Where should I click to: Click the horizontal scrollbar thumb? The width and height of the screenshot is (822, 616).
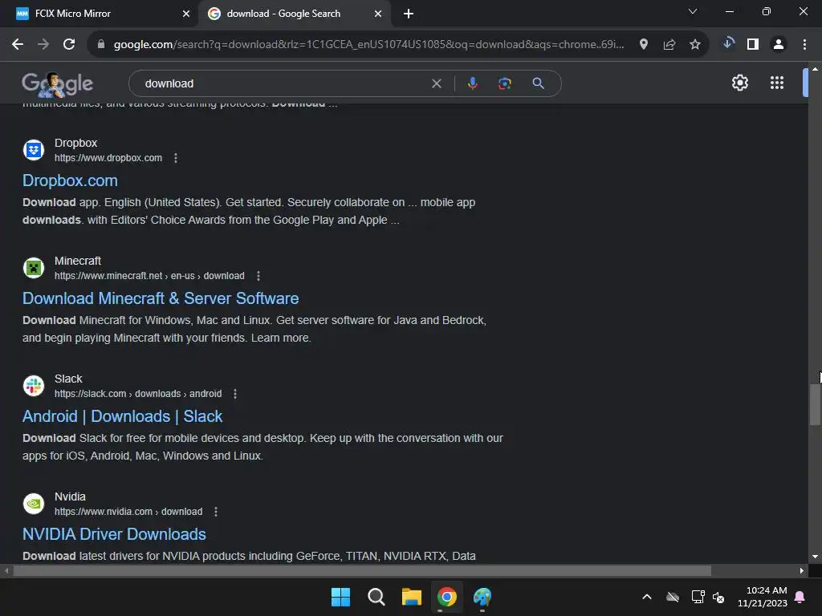pyautogui.click(x=362, y=570)
